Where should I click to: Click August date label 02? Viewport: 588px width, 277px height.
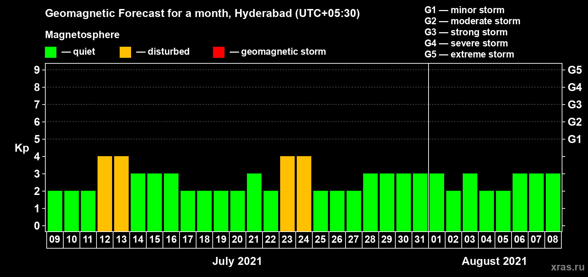click(x=453, y=239)
